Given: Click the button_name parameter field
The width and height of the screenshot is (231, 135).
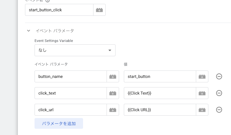Looking at the screenshot, I should point(71,76).
